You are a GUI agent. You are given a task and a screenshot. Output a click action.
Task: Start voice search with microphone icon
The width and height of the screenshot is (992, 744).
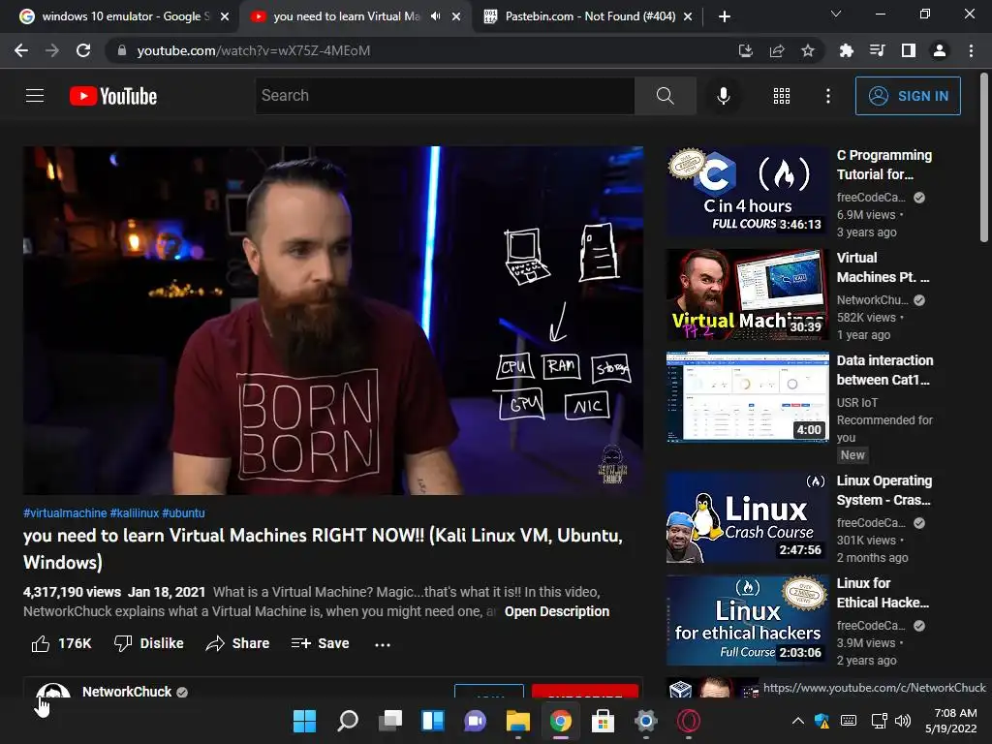click(723, 96)
